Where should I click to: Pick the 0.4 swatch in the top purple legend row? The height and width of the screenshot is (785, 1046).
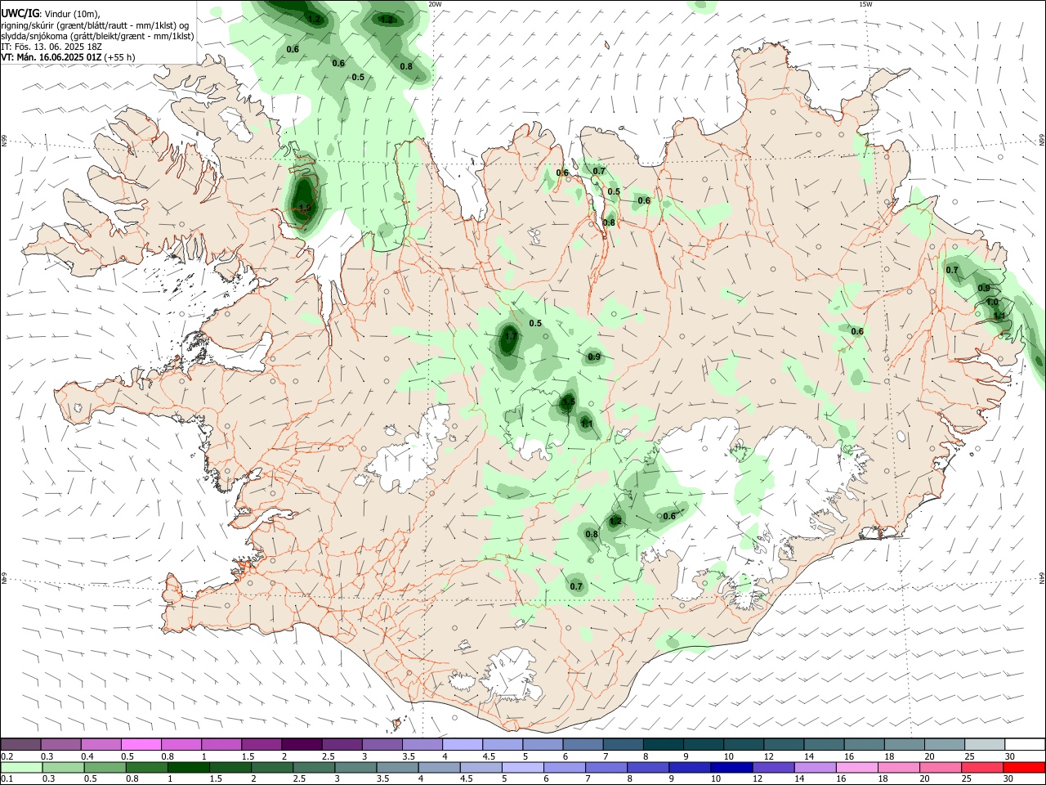101,745
